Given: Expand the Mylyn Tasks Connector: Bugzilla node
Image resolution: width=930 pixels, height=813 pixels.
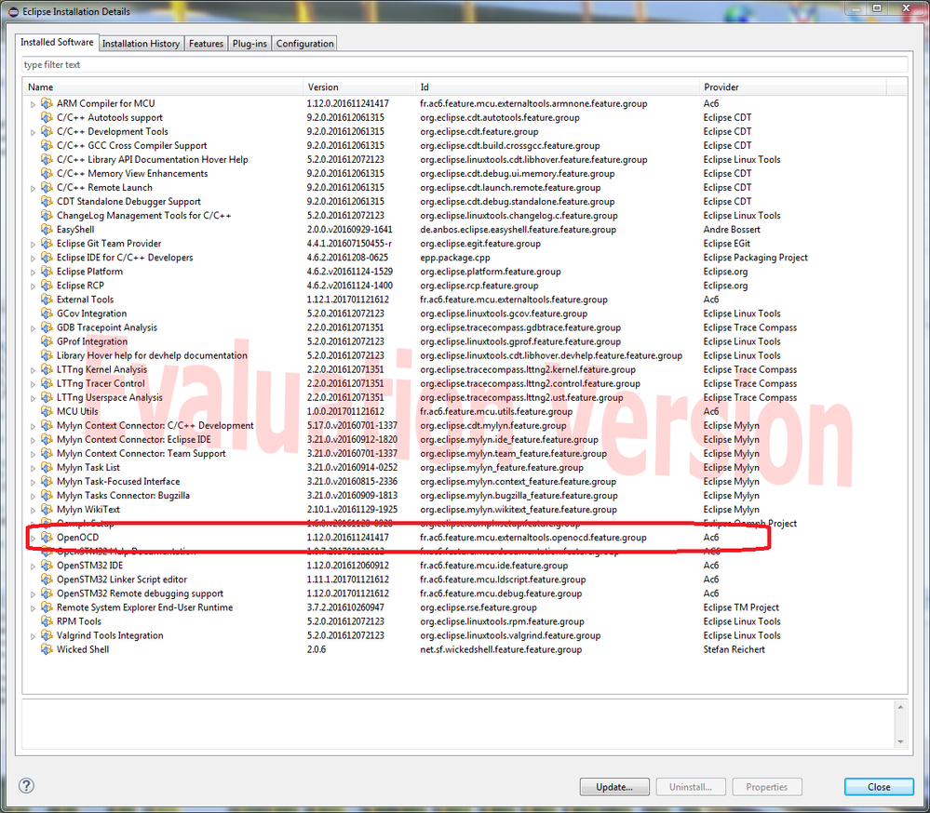Looking at the screenshot, I should [34, 497].
